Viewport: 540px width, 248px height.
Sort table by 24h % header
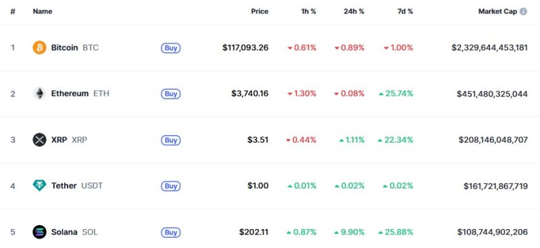point(354,11)
